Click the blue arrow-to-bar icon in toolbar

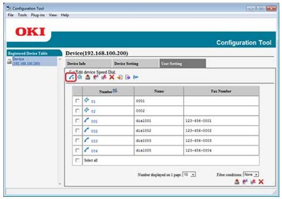(135, 77)
